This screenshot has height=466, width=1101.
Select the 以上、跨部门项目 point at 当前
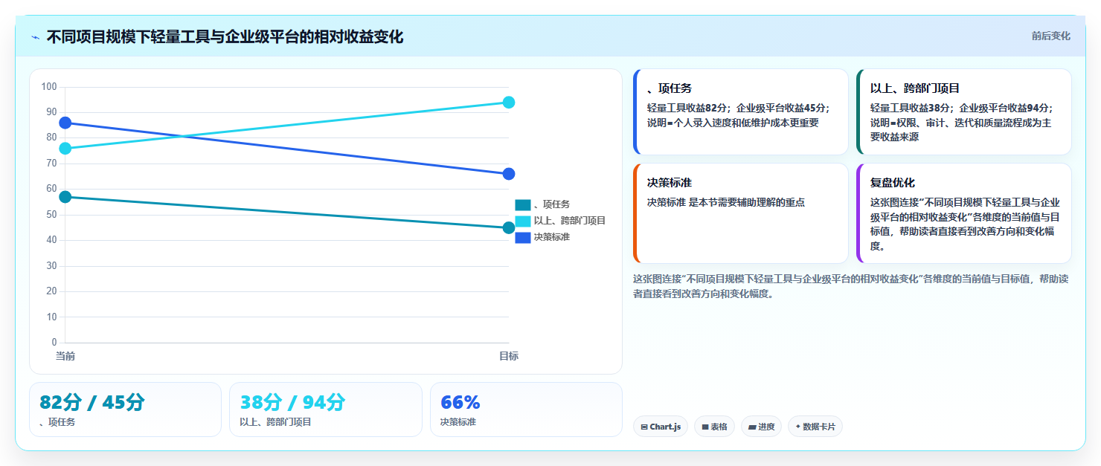pyautogui.click(x=65, y=149)
